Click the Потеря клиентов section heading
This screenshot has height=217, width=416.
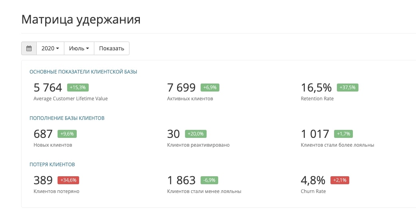coord(52,165)
